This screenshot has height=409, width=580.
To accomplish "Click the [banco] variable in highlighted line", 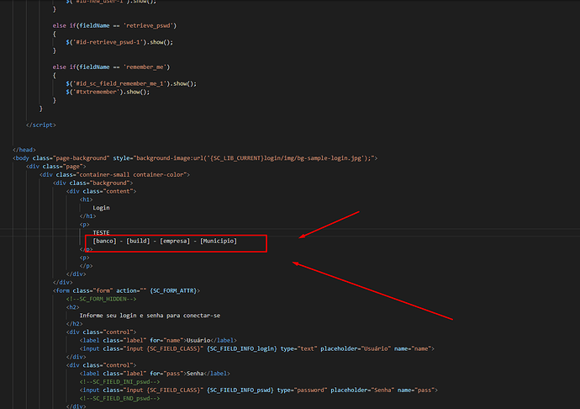I will (105, 242).
